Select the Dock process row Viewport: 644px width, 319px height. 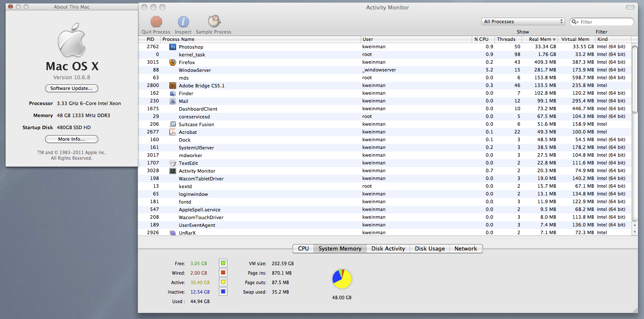point(385,140)
